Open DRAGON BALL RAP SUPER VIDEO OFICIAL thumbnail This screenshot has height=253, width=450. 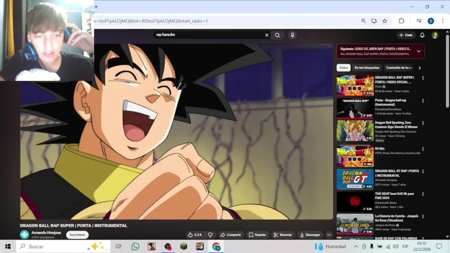355,85
